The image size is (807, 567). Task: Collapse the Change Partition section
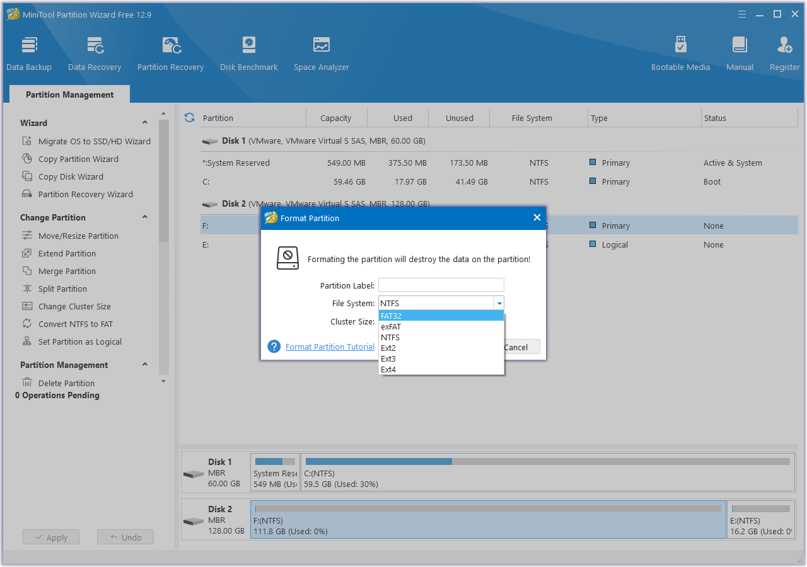[145, 217]
